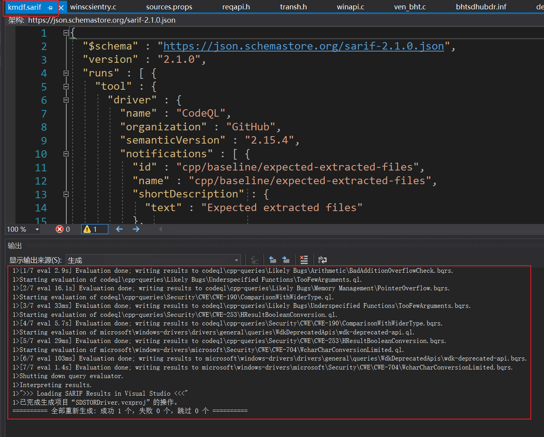Click the "version" key on line 3
The image size is (544, 437).
(x=110, y=60)
